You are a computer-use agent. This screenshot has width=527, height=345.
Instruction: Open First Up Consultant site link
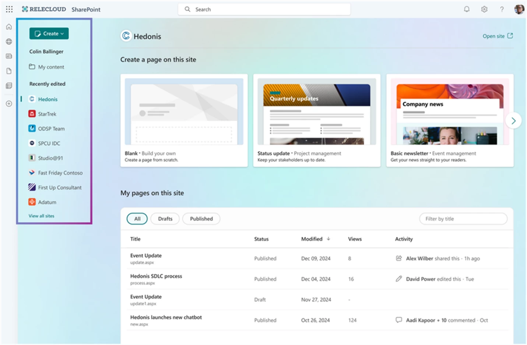pyautogui.click(x=60, y=188)
